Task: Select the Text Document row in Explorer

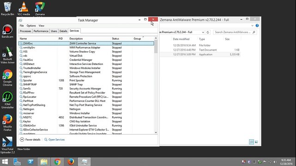Action: (x=200, y=50)
